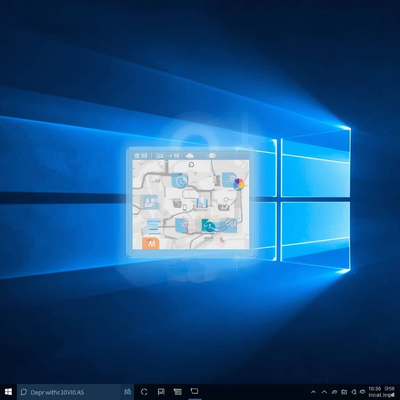The height and width of the screenshot is (400, 400).
Task: Toggle the notification icon in the system tray
Action: click(345, 392)
